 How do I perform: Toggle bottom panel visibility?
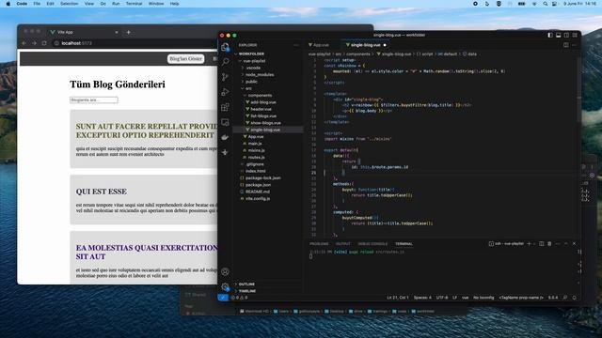(558, 35)
